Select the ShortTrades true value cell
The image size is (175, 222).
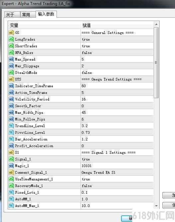(117, 46)
